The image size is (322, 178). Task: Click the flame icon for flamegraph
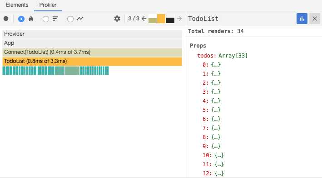point(31,19)
